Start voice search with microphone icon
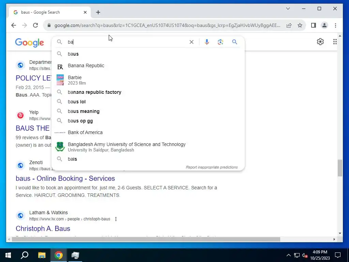This screenshot has width=349, height=262. pos(207,42)
